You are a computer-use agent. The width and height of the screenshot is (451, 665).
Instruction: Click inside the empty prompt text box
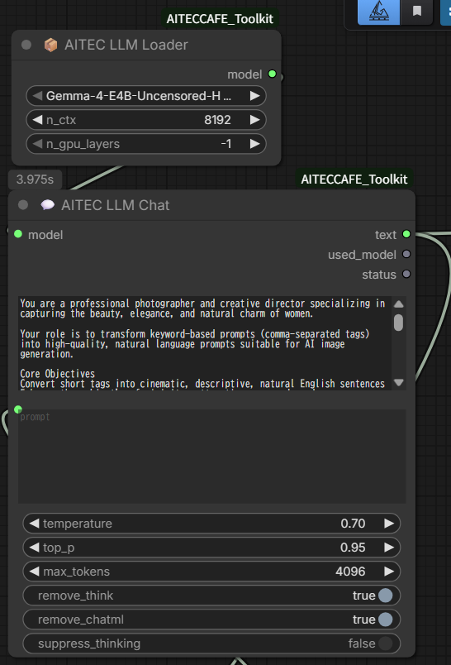coord(211,457)
